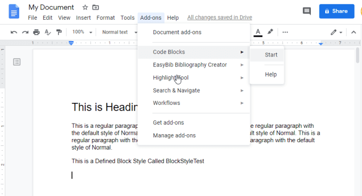Open the text color A icon

[258, 32]
